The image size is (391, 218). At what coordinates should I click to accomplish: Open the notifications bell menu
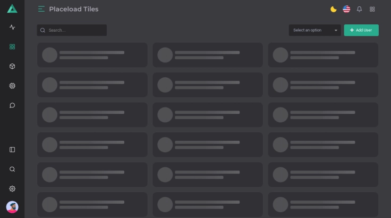click(x=360, y=9)
